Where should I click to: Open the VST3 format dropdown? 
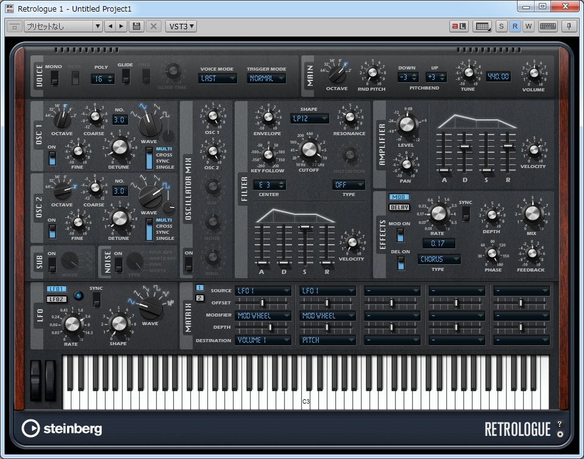(180, 26)
